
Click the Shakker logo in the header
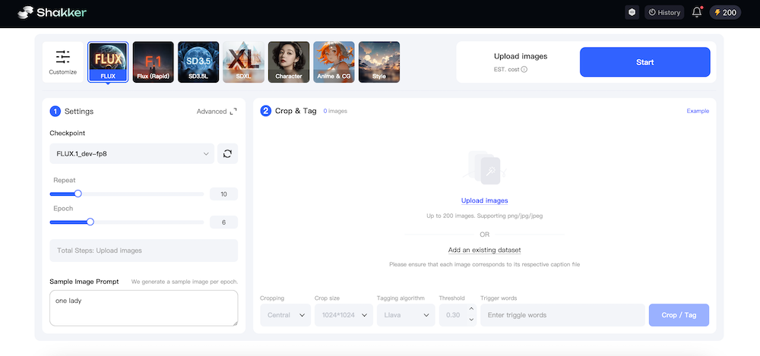tap(52, 12)
